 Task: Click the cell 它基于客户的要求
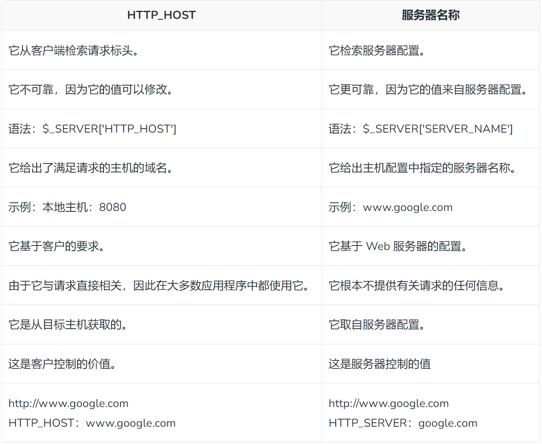pos(57,246)
